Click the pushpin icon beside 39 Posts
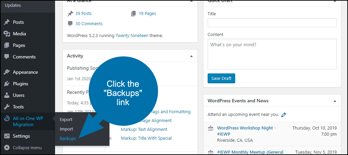Image resolution: width=348 pixels, height=155 pixels. click(x=70, y=14)
